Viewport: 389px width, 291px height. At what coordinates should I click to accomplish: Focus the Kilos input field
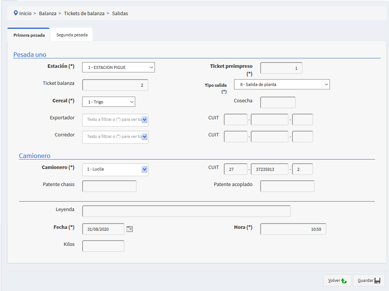coord(103,246)
